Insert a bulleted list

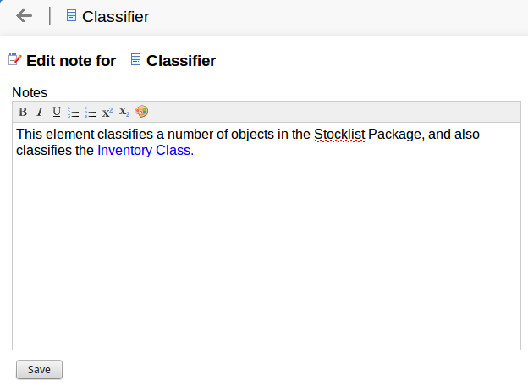click(x=91, y=112)
